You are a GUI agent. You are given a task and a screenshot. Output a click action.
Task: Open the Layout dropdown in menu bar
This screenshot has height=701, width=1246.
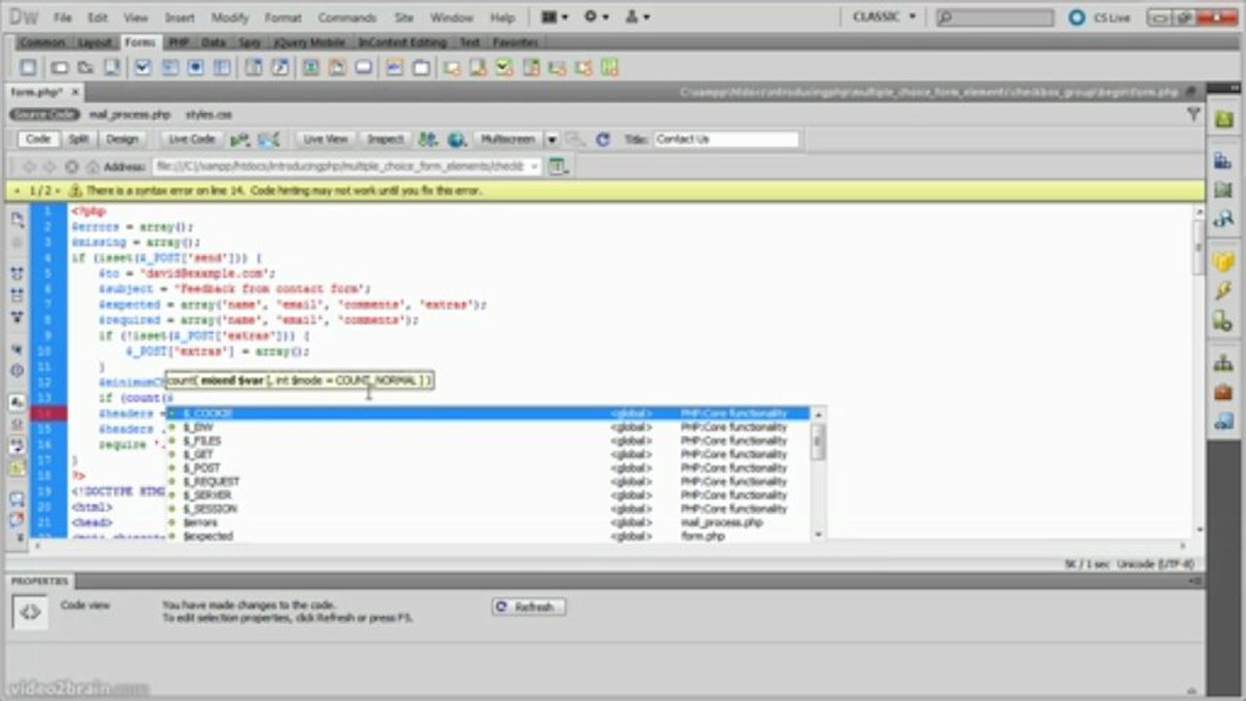tap(552, 17)
